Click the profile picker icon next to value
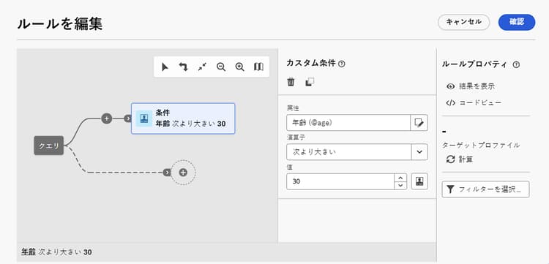Viewport: 549px width, 264px height. tap(419, 181)
